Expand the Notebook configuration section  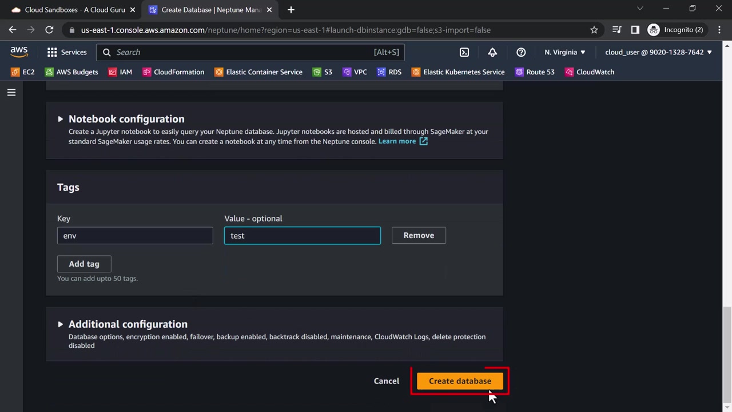[x=60, y=119]
